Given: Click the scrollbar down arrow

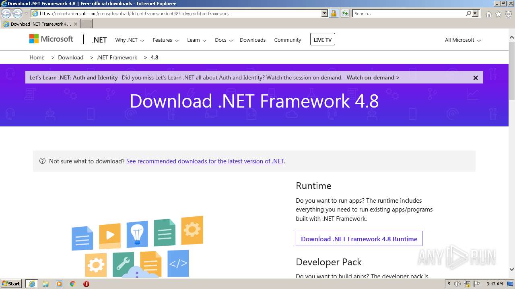Looking at the screenshot, I should coord(512,269).
